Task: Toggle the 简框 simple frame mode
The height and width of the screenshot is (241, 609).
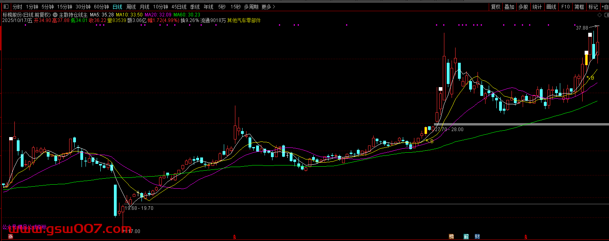Action: pos(579,7)
